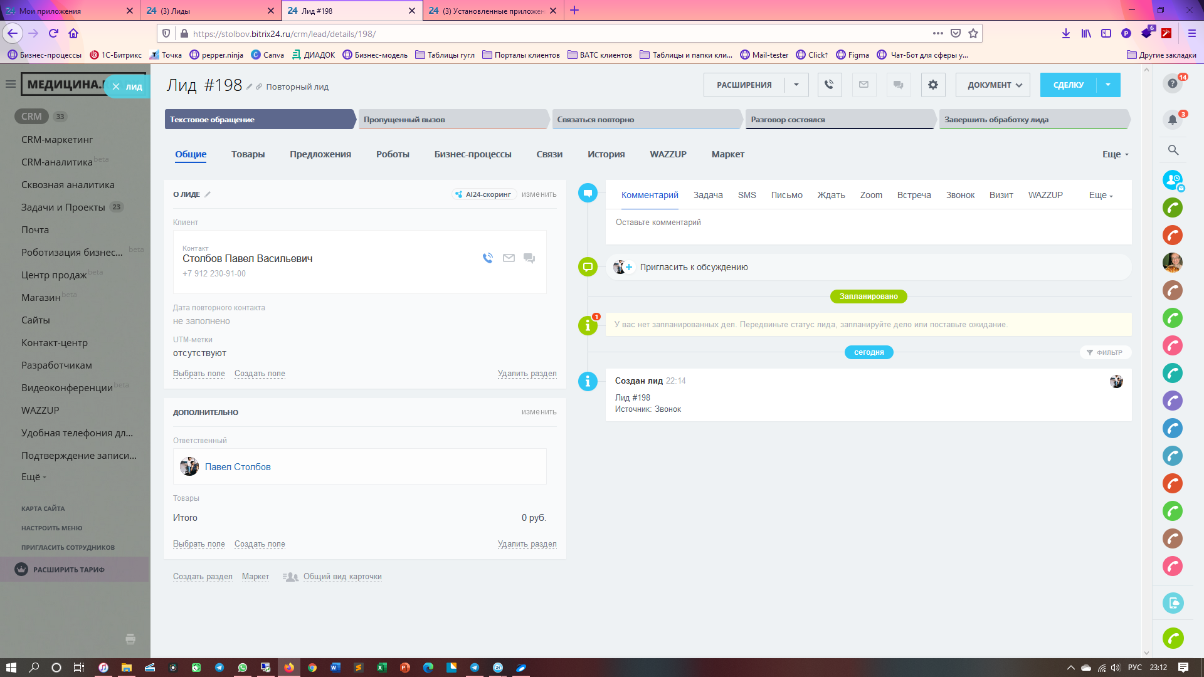Click the notifications bell icon
The image size is (1204, 677).
click(1172, 119)
